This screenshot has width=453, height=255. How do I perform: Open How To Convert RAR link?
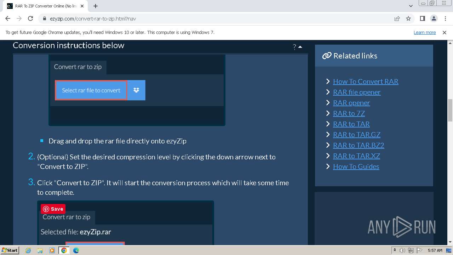[x=366, y=81]
